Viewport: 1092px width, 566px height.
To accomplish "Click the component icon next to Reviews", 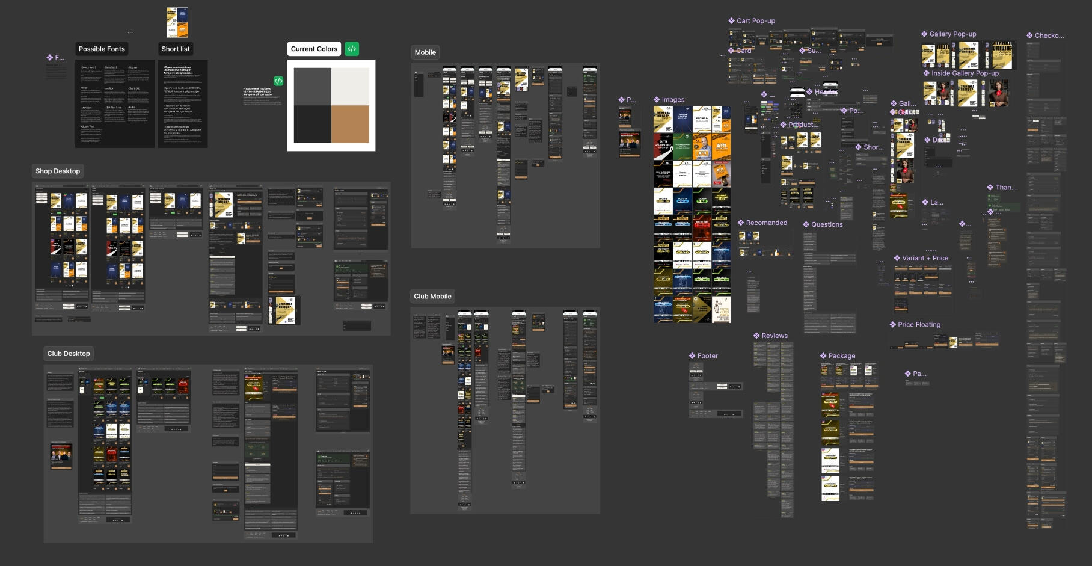I will click(x=756, y=336).
